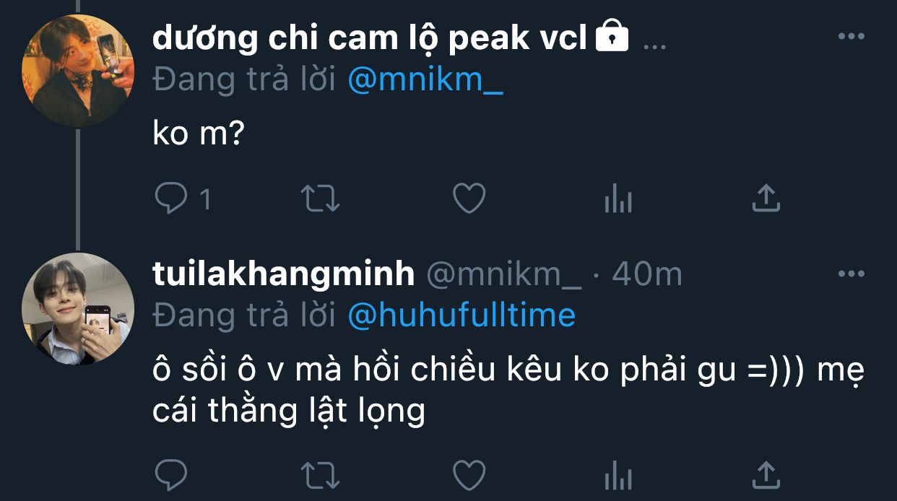
Task: Open more options for tuilakhangminh's tweet
Action: (x=851, y=274)
